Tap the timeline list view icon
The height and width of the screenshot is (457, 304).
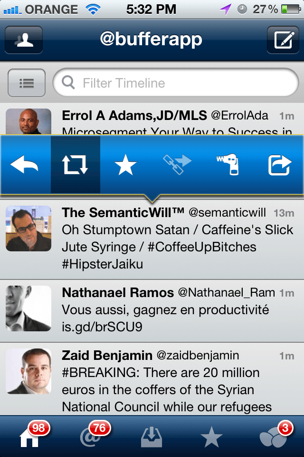tap(27, 83)
